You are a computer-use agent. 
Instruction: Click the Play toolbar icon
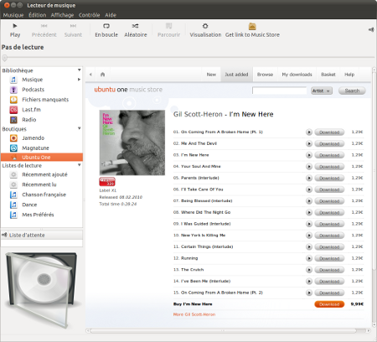(15, 26)
